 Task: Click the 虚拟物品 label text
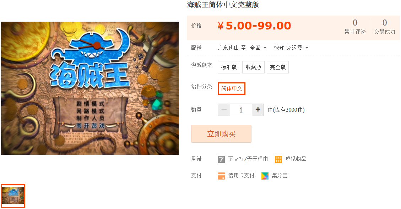pyautogui.click(x=296, y=159)
